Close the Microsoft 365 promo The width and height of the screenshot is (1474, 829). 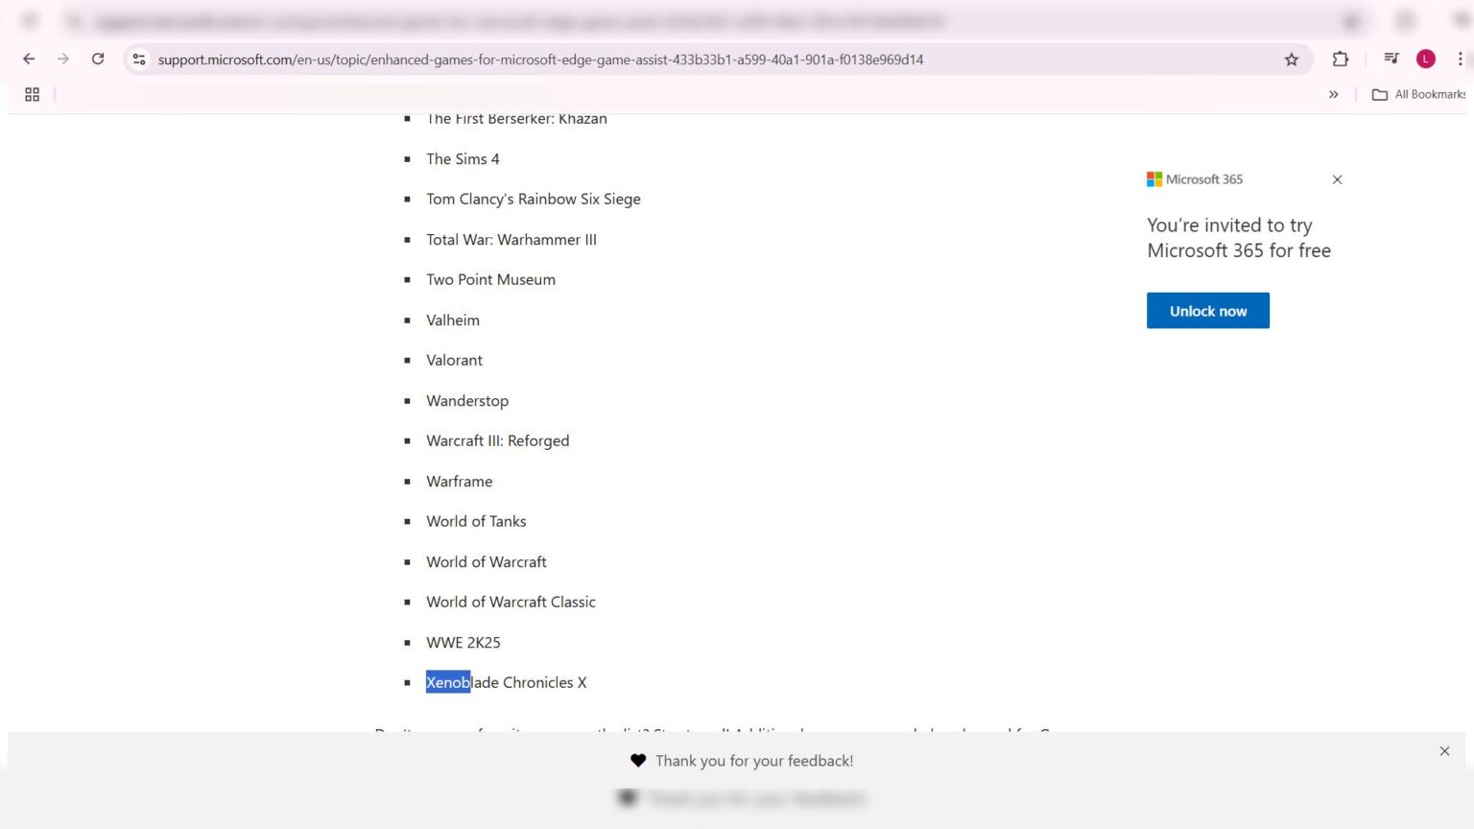point(1337,179)
